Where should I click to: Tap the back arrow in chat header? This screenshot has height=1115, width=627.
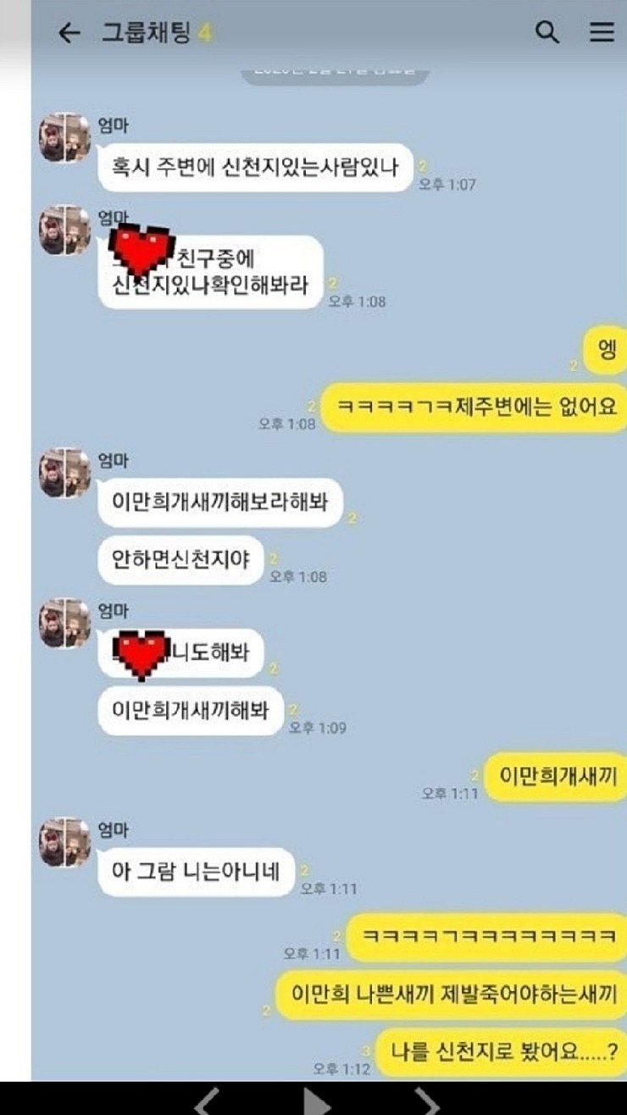[69, 33]
